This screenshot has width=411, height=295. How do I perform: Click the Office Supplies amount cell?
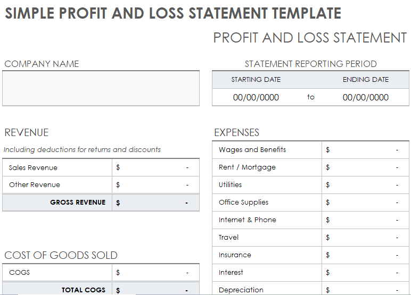(x=365, y=203)
